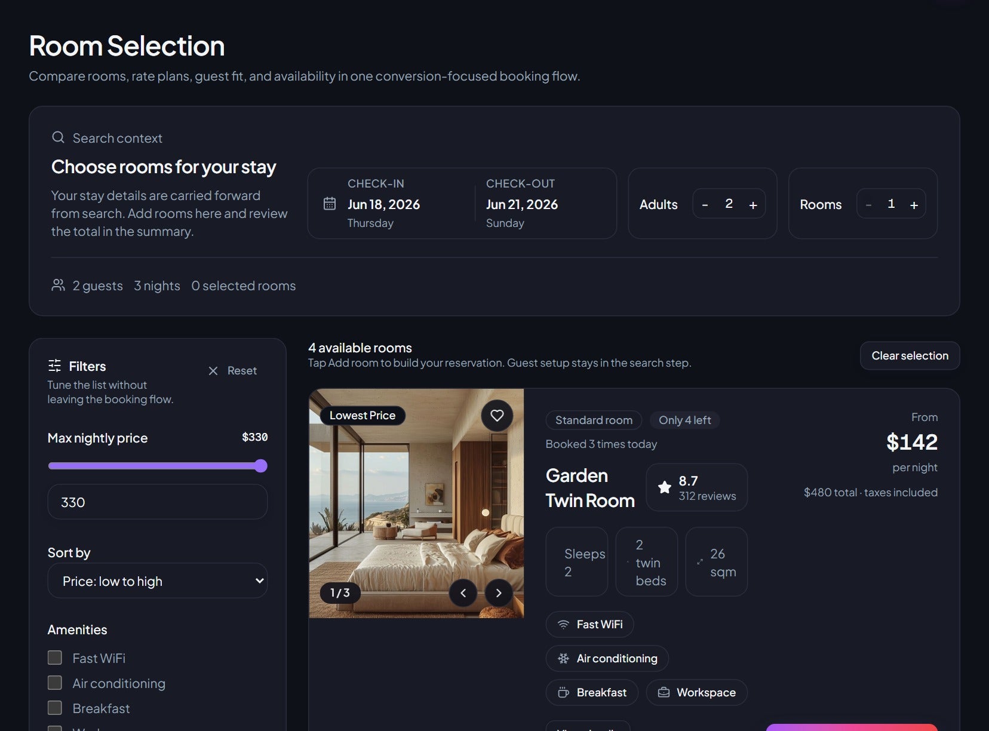Click the Air conditioning snowflake icon

point(563,659)
